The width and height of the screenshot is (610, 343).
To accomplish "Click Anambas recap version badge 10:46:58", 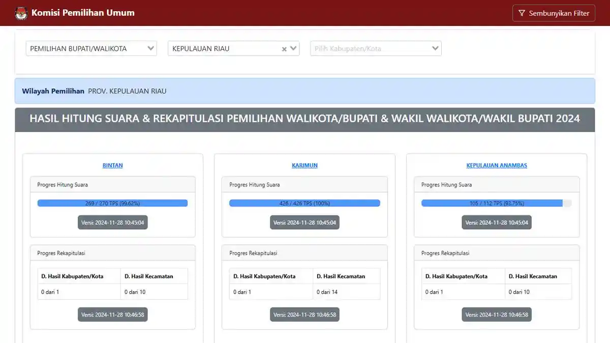I will click(497, 315).
